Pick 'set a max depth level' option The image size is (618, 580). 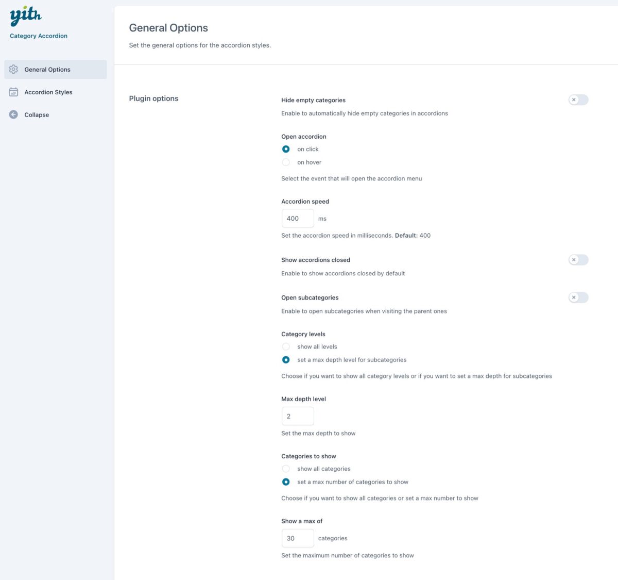coord(286,360)
